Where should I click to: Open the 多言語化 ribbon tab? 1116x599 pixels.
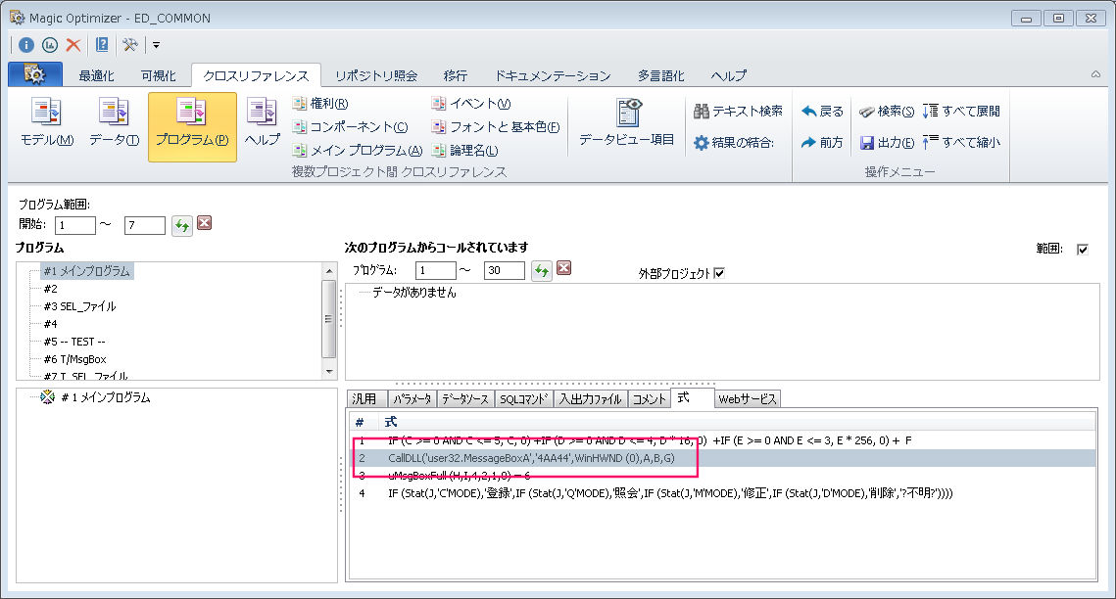(x=660, y=75)
